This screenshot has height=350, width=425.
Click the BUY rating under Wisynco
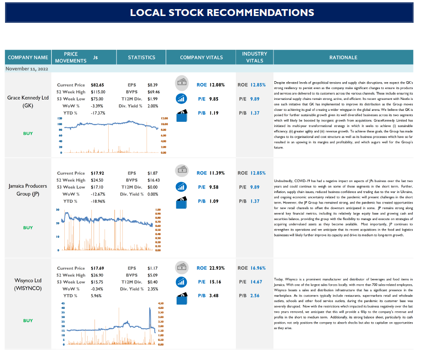pyautogui.click(x=28, y=321)
